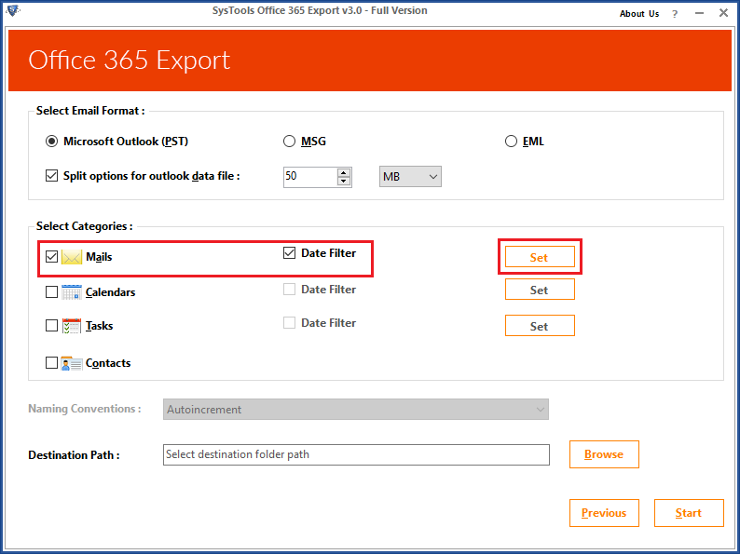Open About Us from title bar
The width and height of the screenshot is (740, 554).
pos(639,14)
